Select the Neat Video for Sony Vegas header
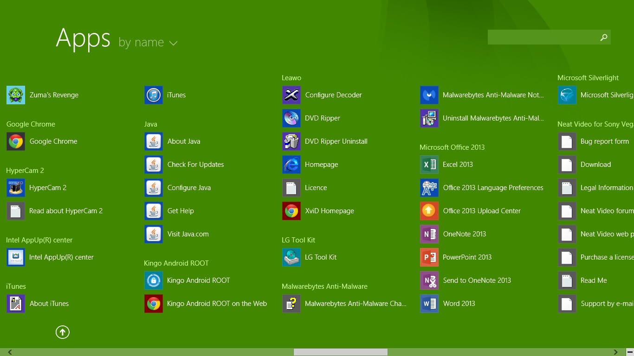This screenshot has height=356, width=634. tap(595, 124)
